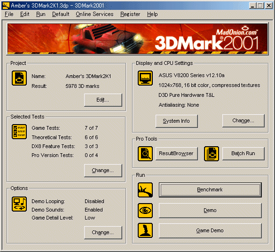Image resolution: width=275 pixels, height=252 pixels.
Task: Start the Benchmark
Action: tap(210, 190)
